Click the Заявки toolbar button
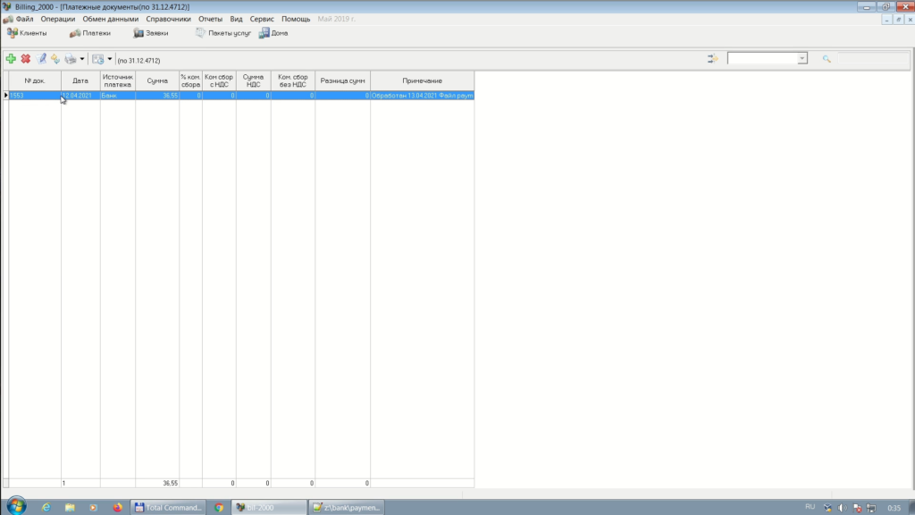This screenshot has height=515, width=915. 151,33
